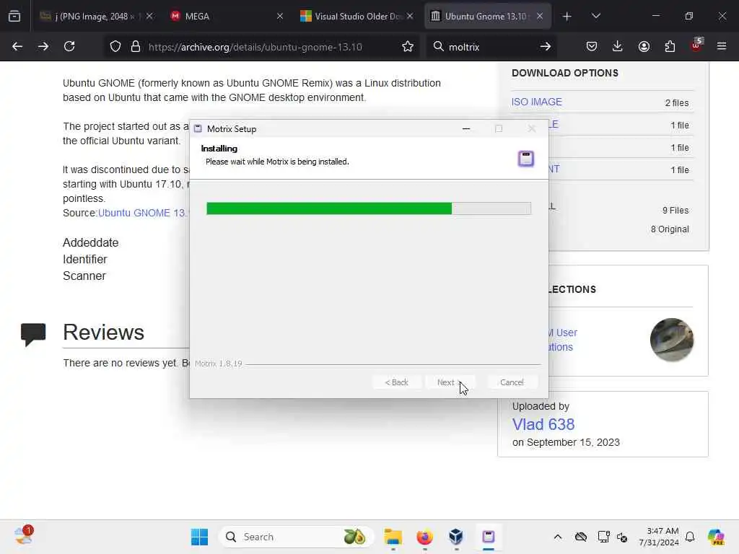Image resolution: width=739 pixels, height=554 pixels.
Task: Switch to Visual Studio Older Downloads tab
Action: tap(357, 16)
